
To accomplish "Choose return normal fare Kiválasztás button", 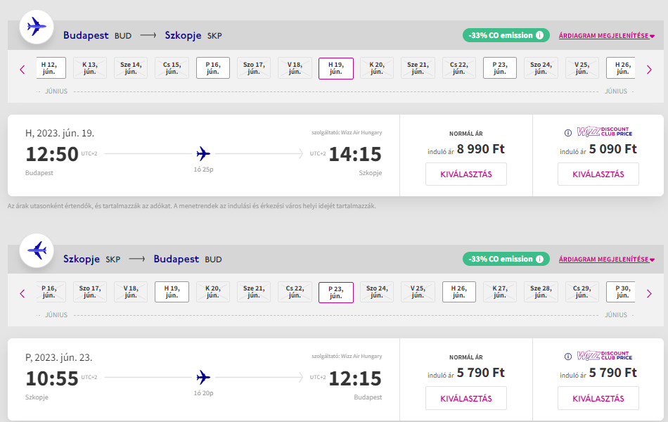I will (x=465, y=398).
